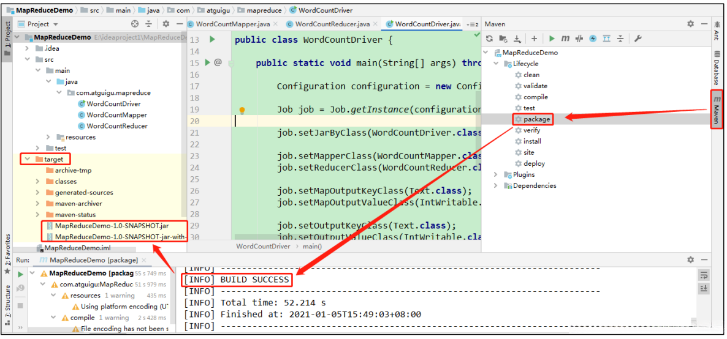Run Maven build with green play icon

552,39
